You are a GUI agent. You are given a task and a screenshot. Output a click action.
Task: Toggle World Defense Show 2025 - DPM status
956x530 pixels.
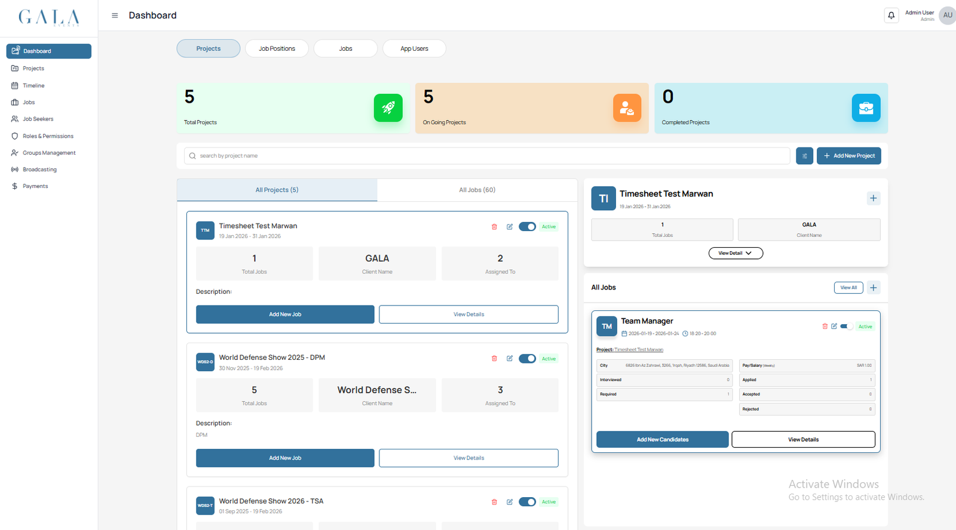tap(527, 359)
